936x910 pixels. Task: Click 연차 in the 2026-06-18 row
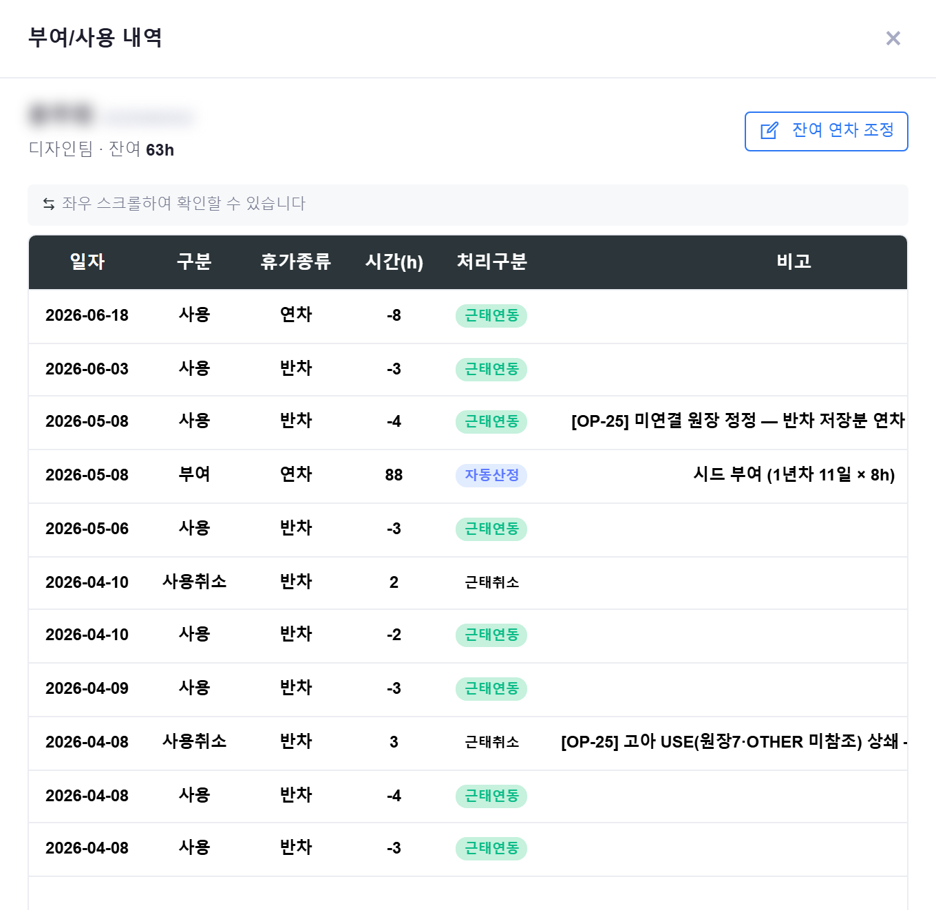point(296,315)
